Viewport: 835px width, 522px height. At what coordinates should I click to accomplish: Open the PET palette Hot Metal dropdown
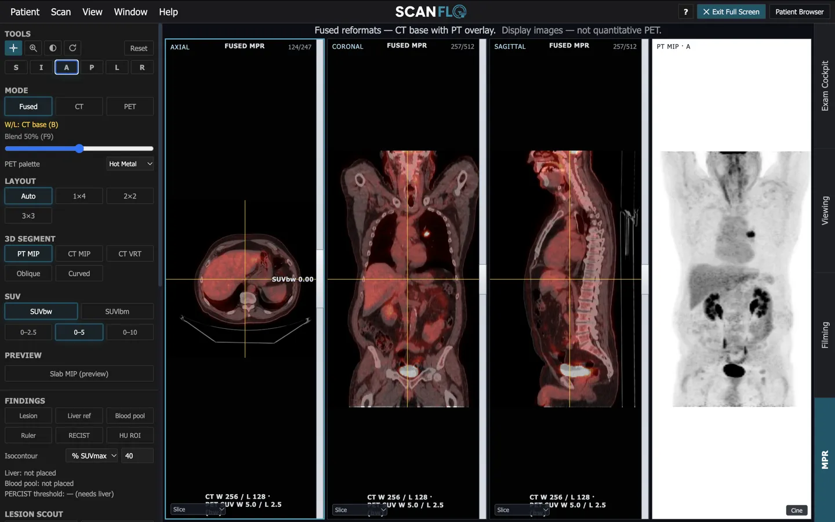pyautogui.click(x=130, y=164)
